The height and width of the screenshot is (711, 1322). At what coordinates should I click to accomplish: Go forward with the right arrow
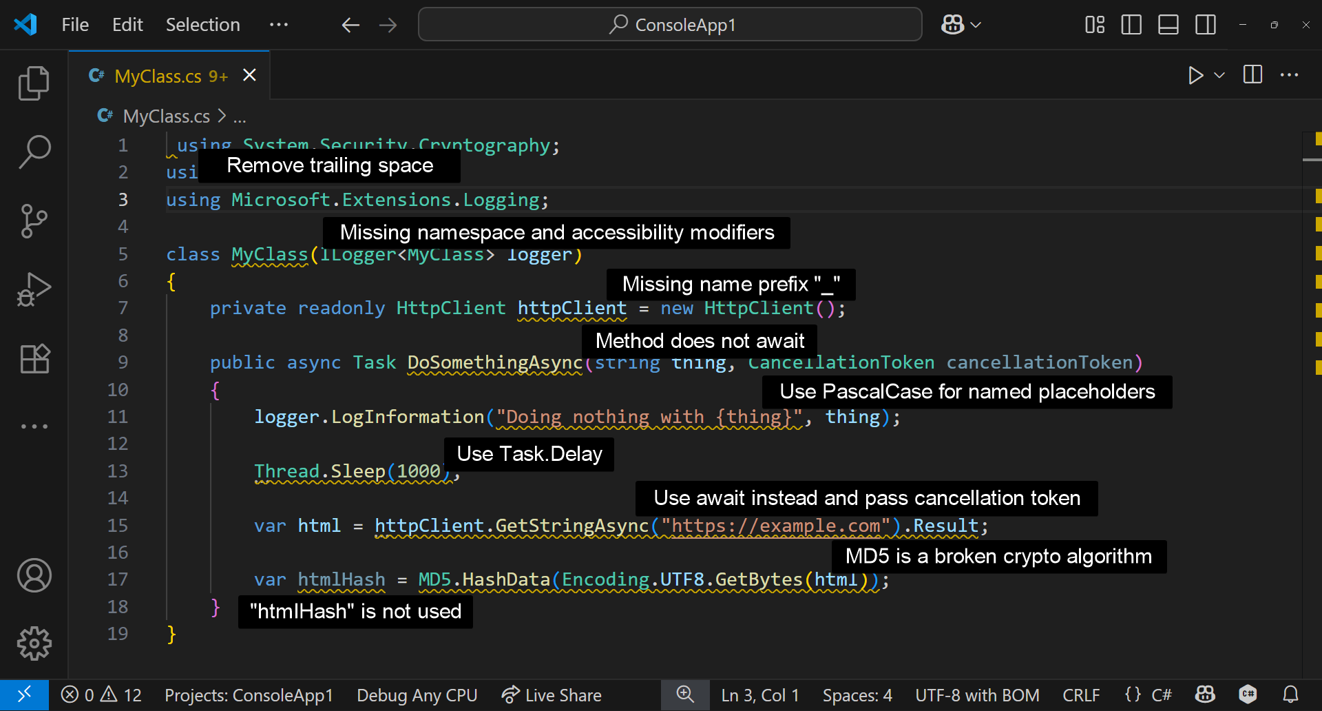click(x=388, y=25)
